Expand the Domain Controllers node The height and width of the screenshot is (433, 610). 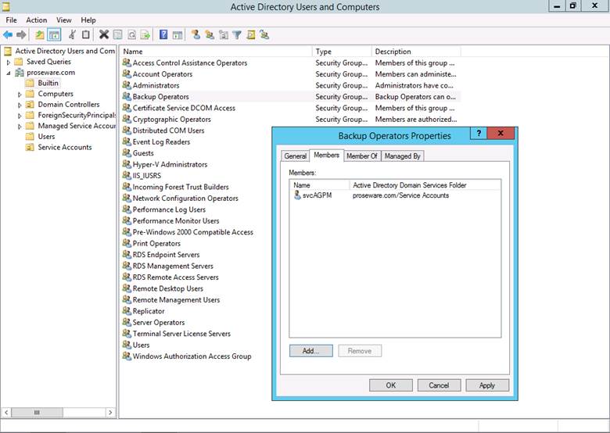(20, 105)
